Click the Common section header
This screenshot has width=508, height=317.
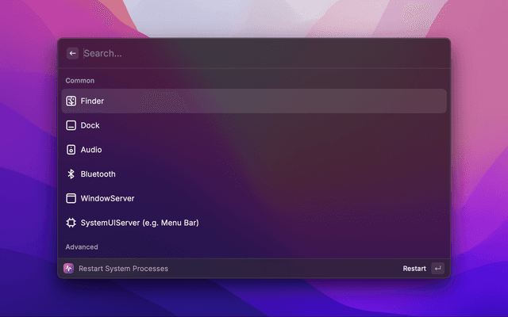coord(79,81)
